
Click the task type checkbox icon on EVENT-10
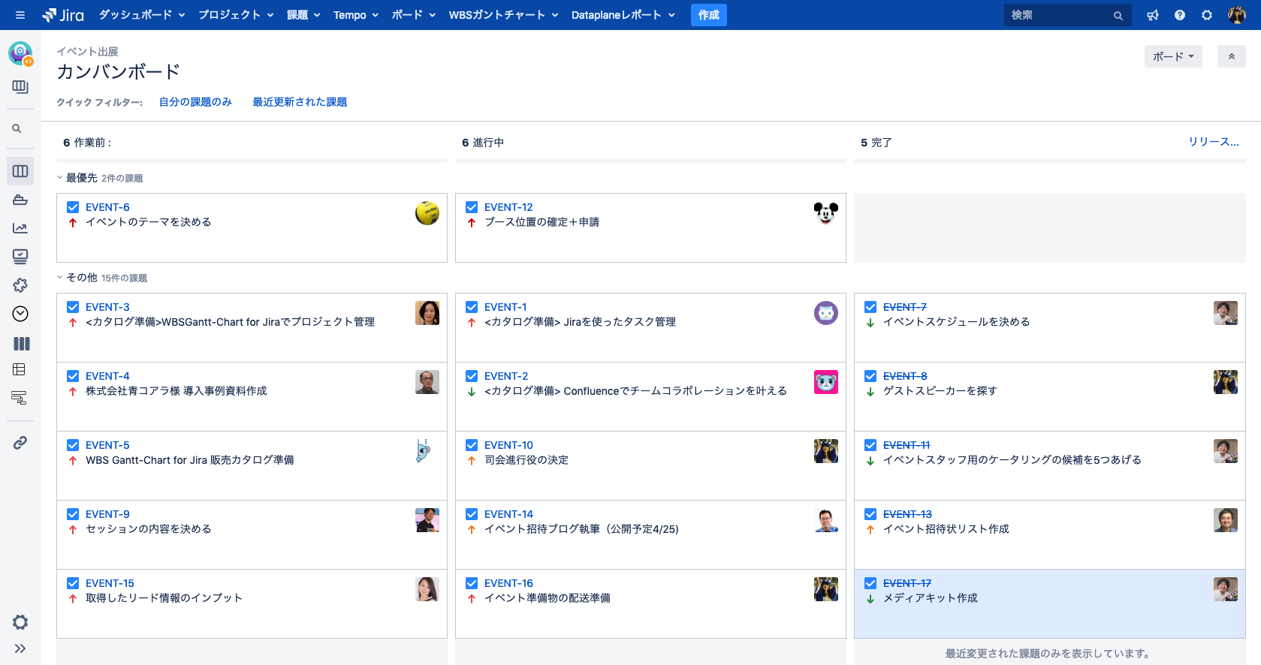(x=472, y=445)
